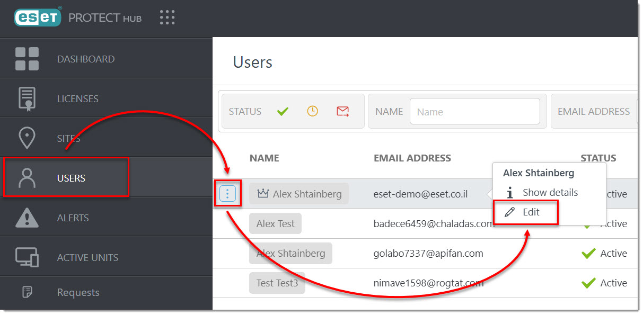Click the Requests note icon

pyautogui.click(x=27, y=292)
